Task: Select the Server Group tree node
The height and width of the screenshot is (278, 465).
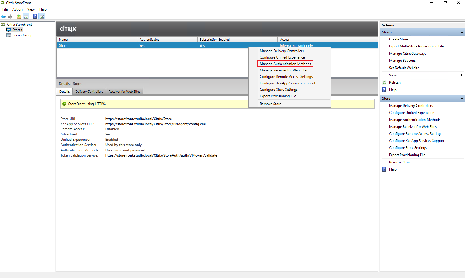Action: [22, 35]
